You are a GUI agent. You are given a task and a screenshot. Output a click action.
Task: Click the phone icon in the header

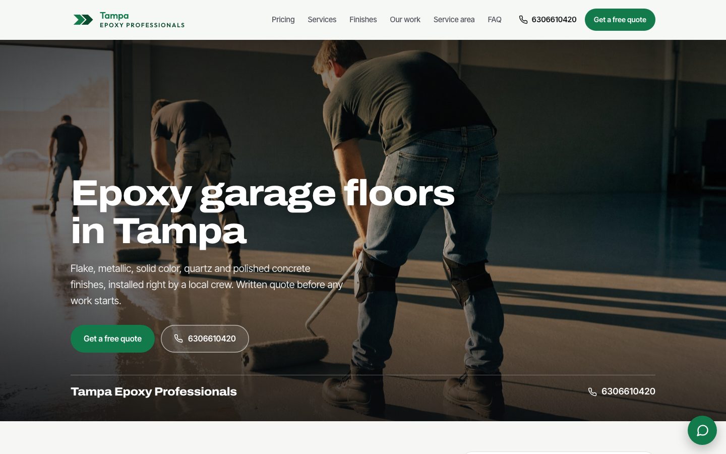523,20
